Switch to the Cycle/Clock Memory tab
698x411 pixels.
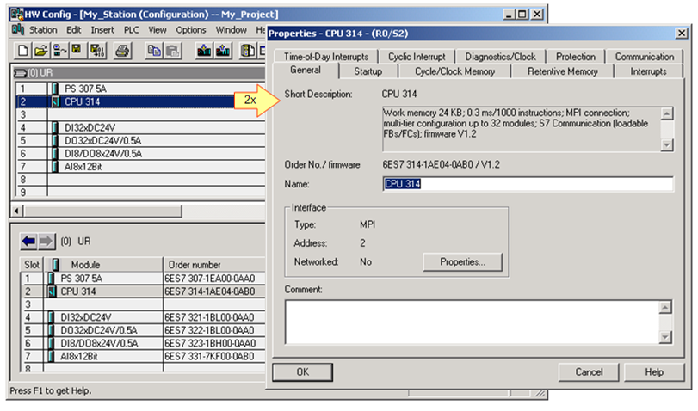454,71
